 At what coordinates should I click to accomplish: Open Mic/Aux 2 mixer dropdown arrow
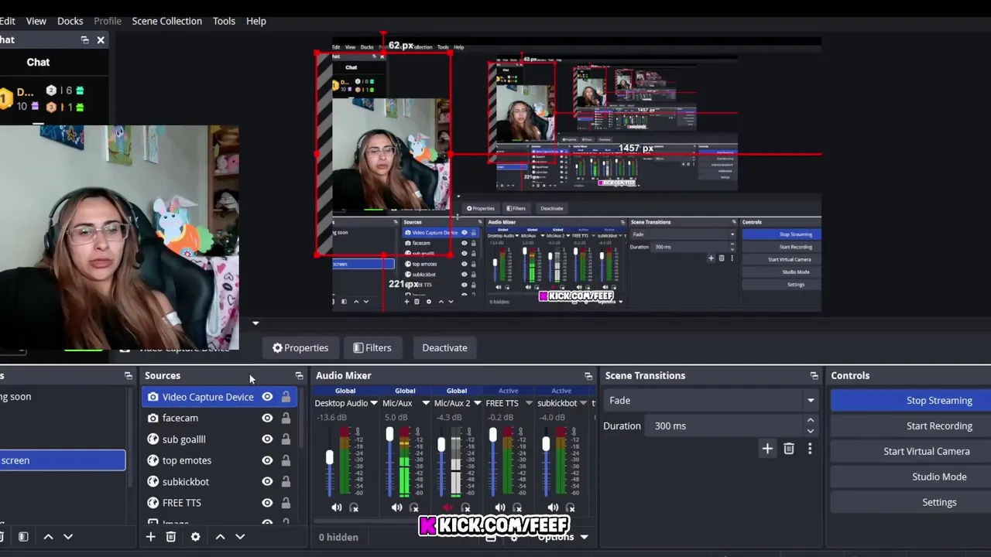click(x=477, y=403)
